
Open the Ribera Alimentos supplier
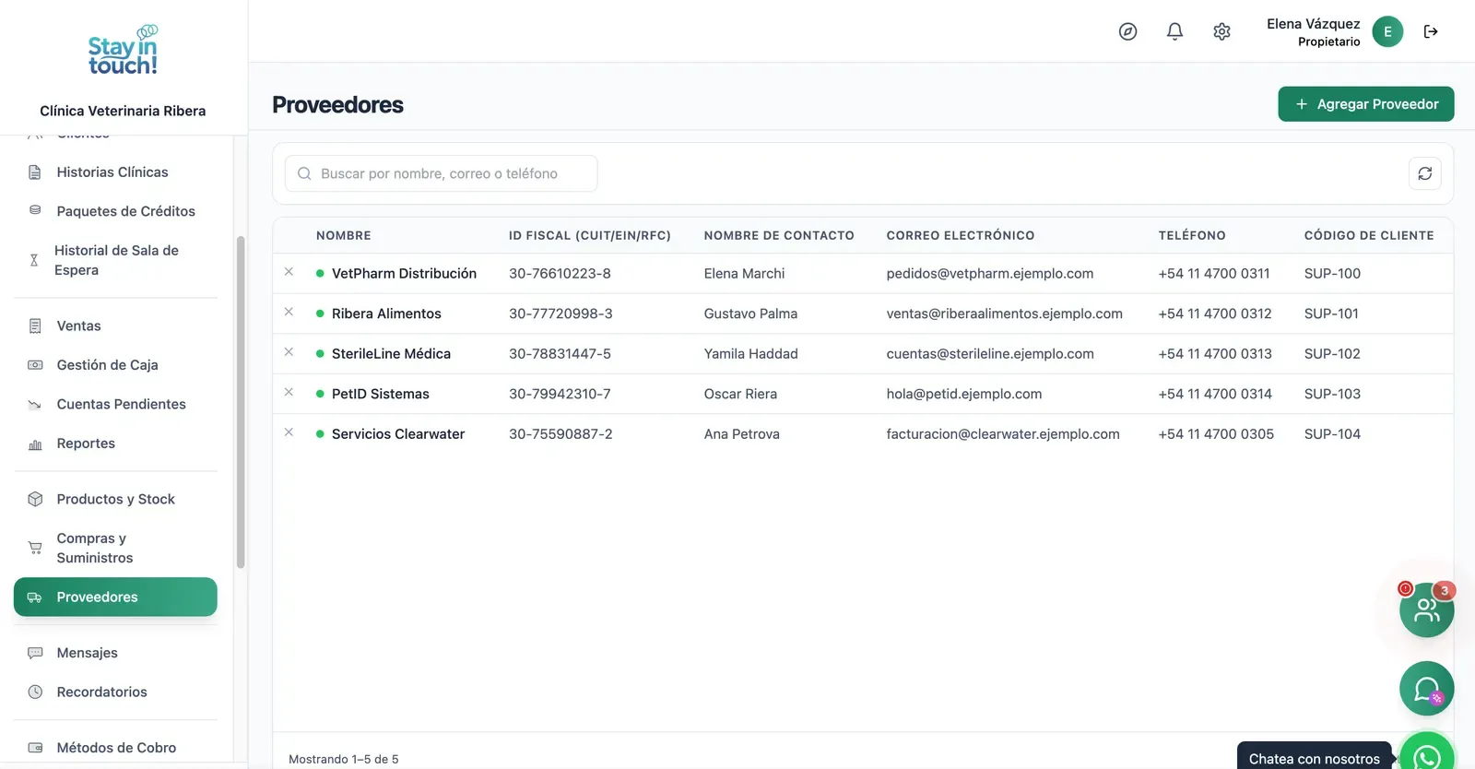[x=386, y=314]
